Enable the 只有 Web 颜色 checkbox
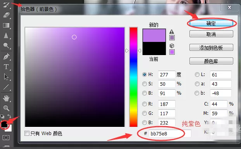This screenshot has height=149, width=241. 27,133
